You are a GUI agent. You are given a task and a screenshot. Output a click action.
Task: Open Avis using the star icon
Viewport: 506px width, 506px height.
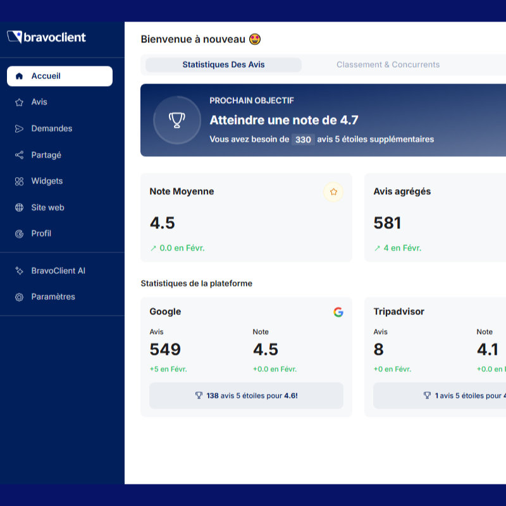(x=19, y=102)
